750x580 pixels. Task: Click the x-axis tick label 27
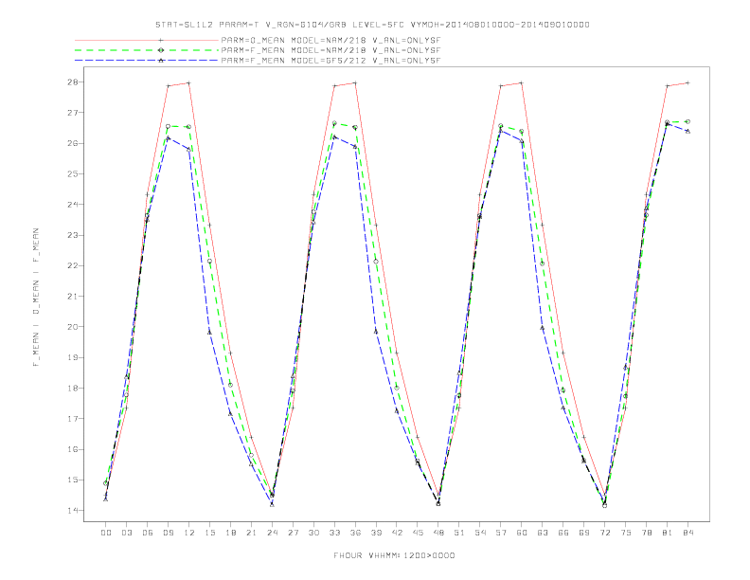click(293, 533)
